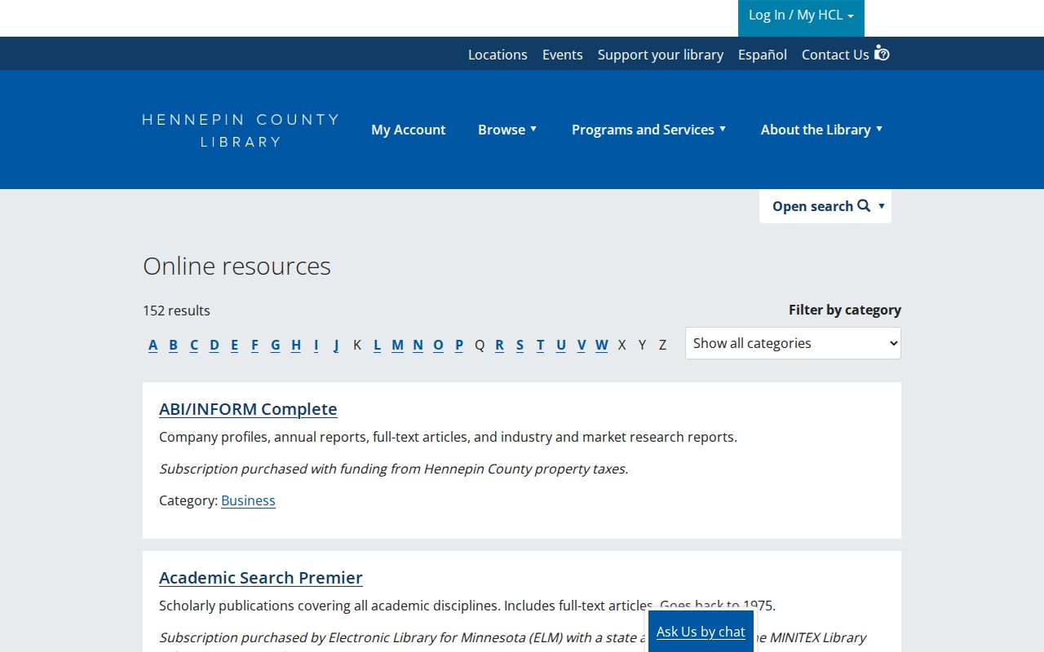
Task: Filter resources by letter M
Action: tap(397, 345)
